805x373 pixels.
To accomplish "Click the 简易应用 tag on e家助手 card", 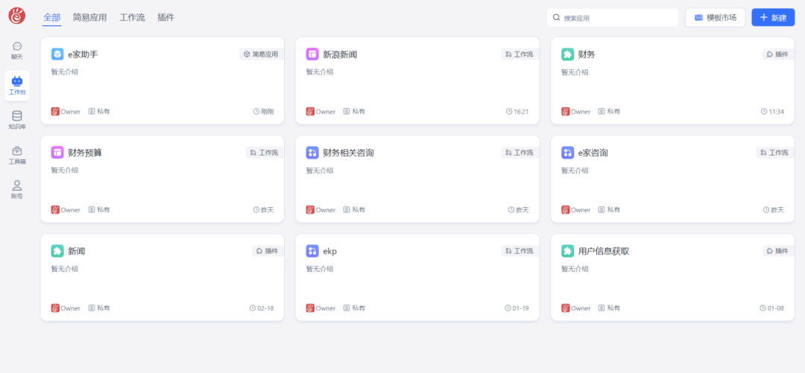I will 262,54.
